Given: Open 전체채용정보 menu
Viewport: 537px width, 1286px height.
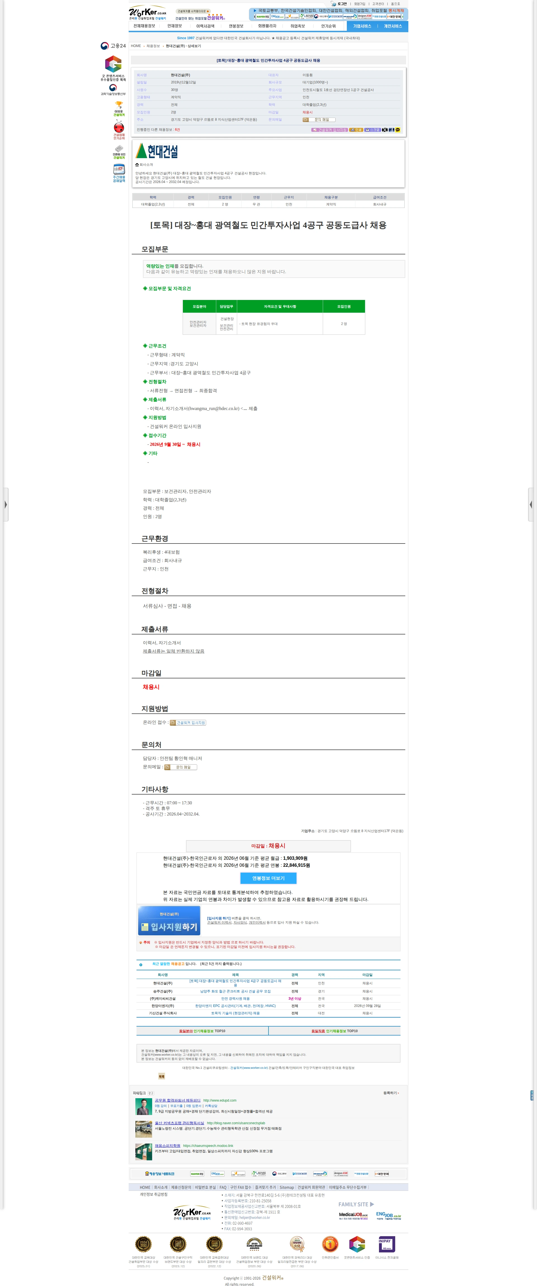Looking at the screenshot, I should (x=144, y=26).
